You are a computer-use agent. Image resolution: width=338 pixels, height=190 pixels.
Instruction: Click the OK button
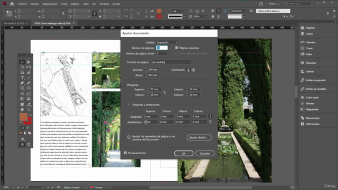(184, 154)
